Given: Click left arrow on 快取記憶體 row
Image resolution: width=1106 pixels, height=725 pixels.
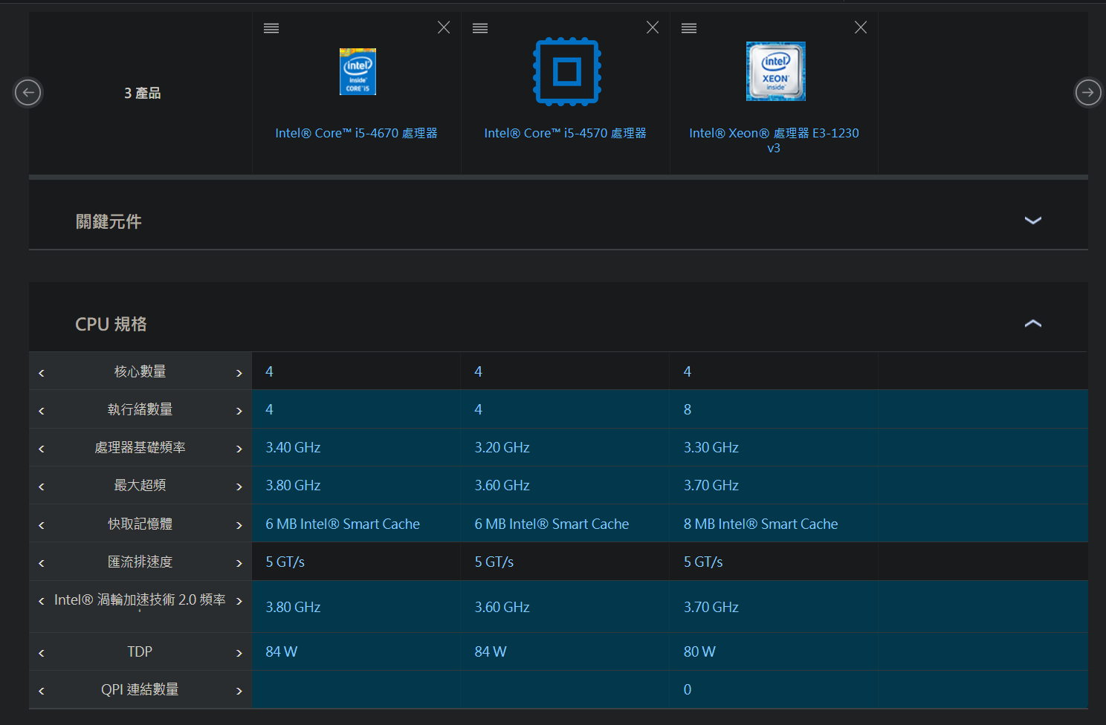Looking at the screenshot, I should 42,525.
